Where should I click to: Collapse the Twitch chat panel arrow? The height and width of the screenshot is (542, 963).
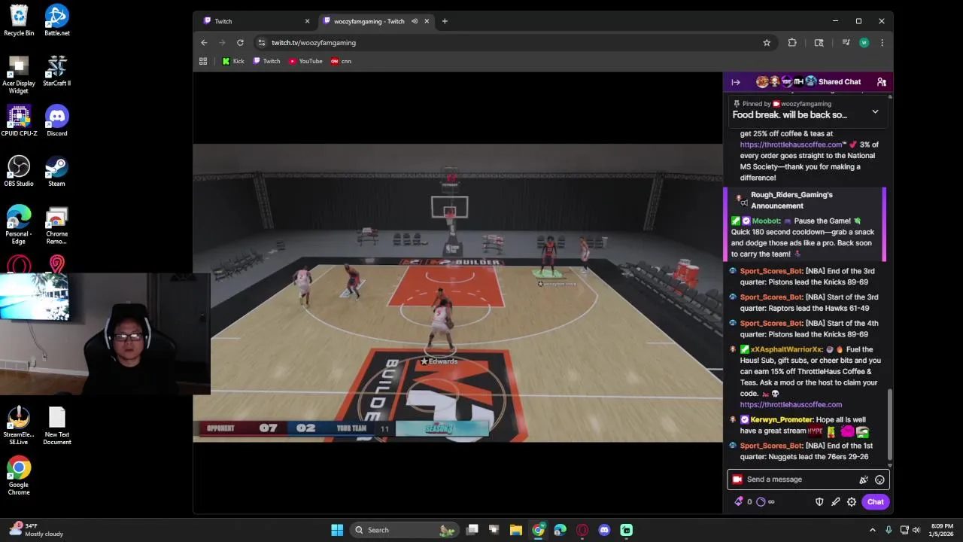pos(736,82)
